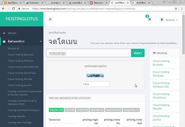The height and width of the screenshot is (127, 185).
Task: Switch to the RodUsed browser tab
Action: point(34,3)
